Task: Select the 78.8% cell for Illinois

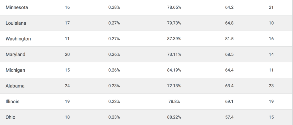Action: click(174, 101)
